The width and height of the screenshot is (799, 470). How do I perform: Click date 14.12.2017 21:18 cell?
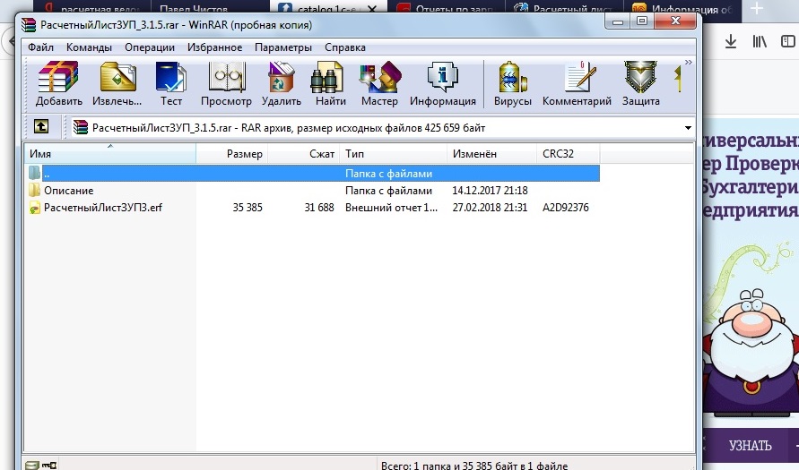pyautogui.click(x=490, y=190)
